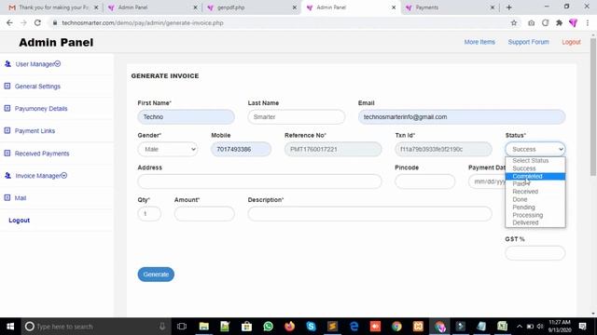Go back using browser back arrow

(x=9, y=22)
